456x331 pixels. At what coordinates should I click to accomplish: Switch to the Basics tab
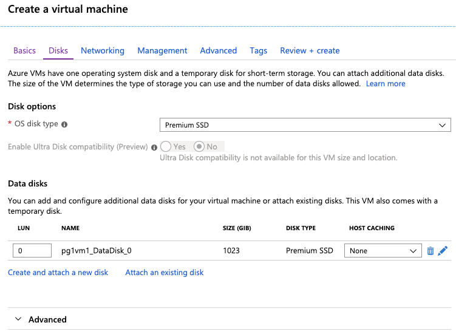pyautogui.click(x=24, y=50)
